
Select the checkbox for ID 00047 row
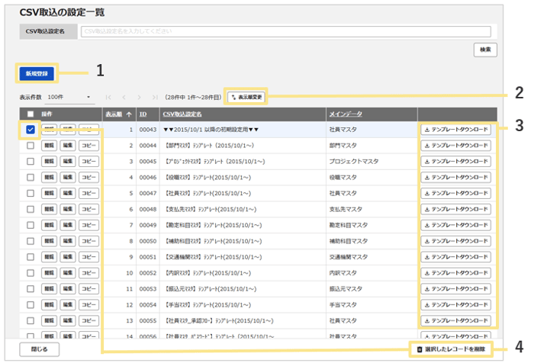(x=31, y=194)
